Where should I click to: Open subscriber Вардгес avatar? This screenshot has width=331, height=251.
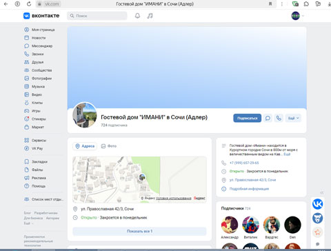pos(272,225)
